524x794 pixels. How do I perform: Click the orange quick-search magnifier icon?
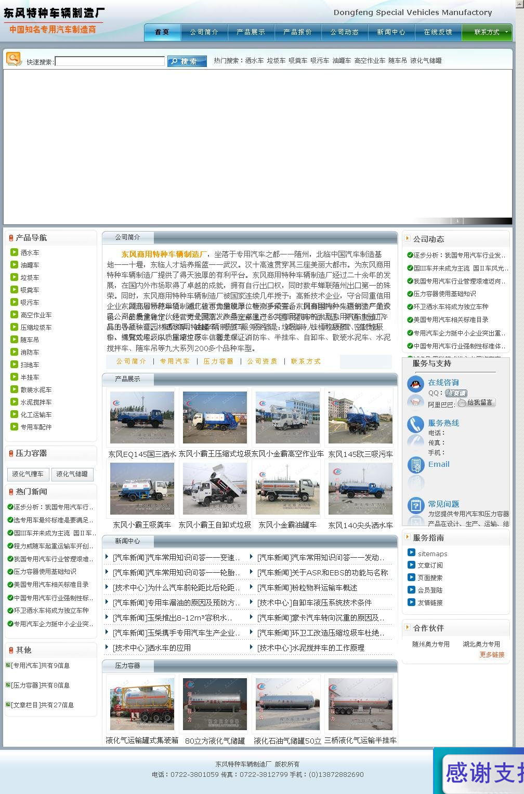tap(14, 59)
